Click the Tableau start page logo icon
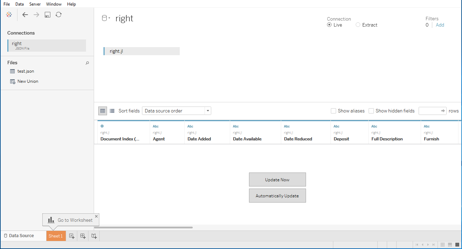462x249 pixels. [x=9, y=15]
